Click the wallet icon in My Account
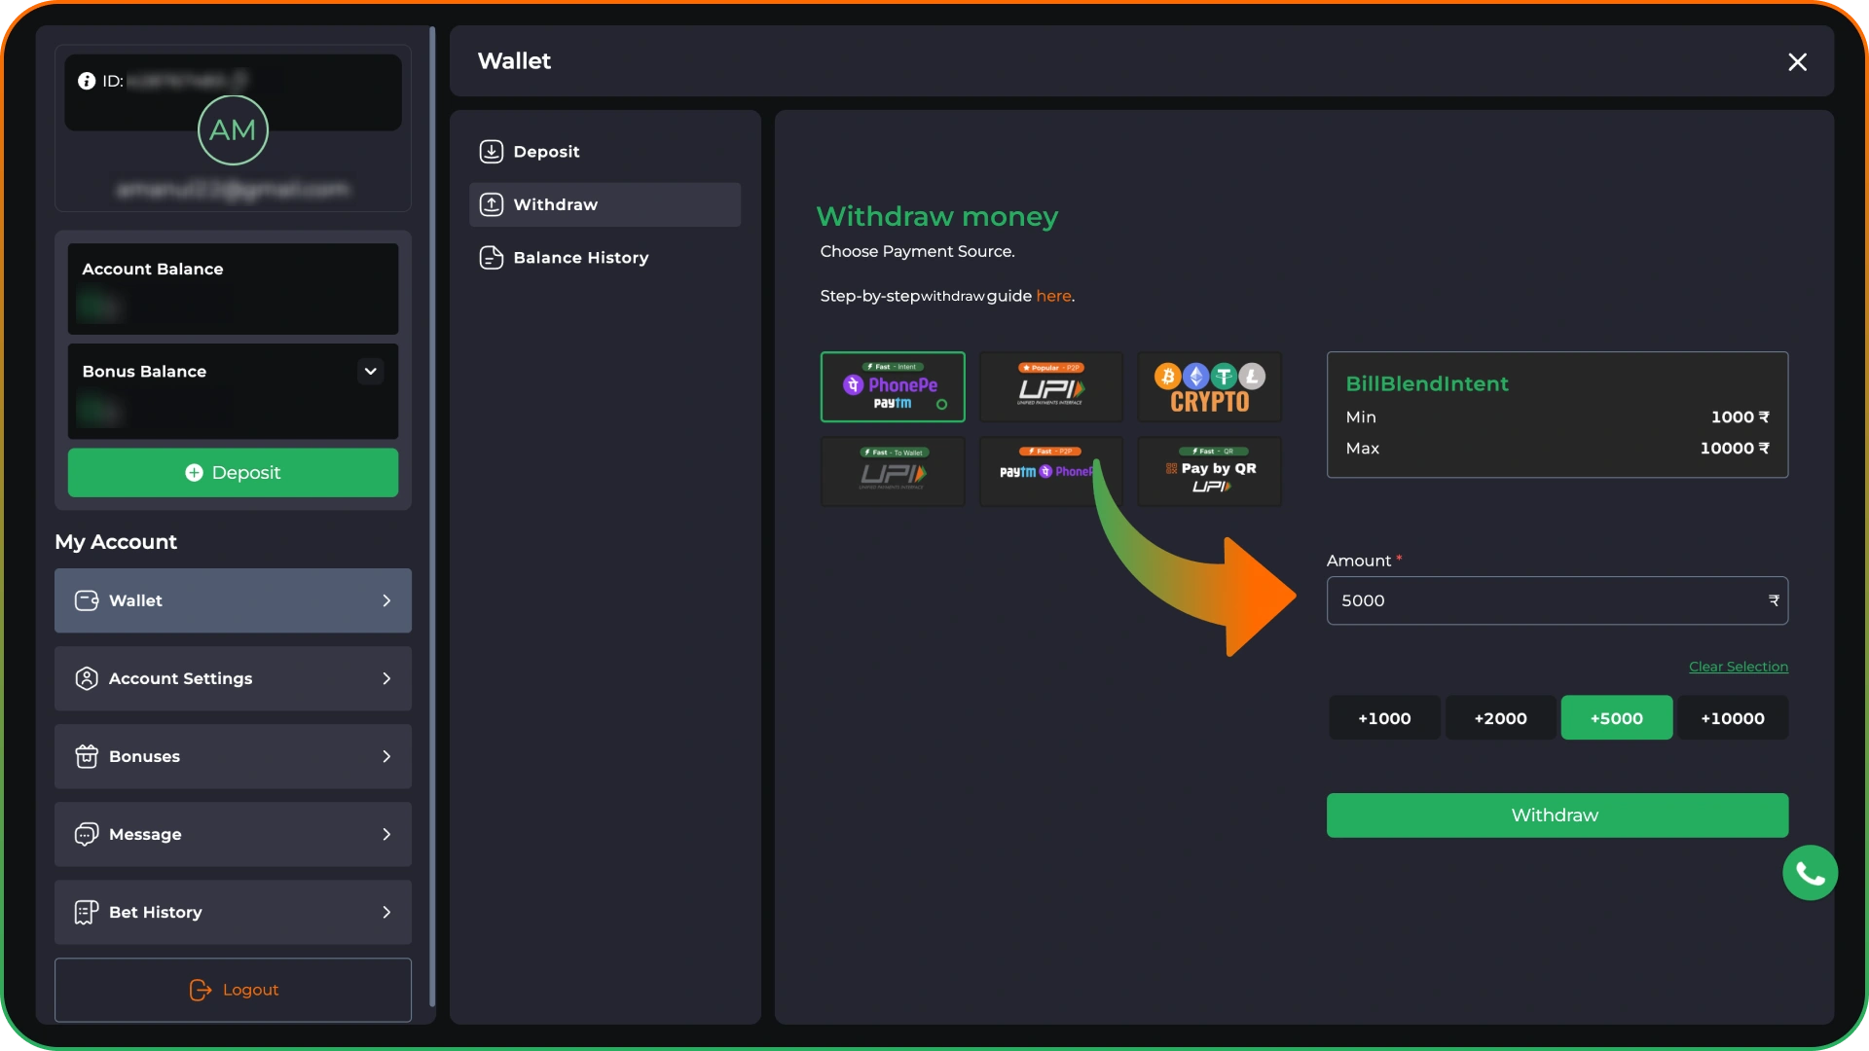Image resolution: width=1869 pixels, height=1051 pixels. point(87,600)
